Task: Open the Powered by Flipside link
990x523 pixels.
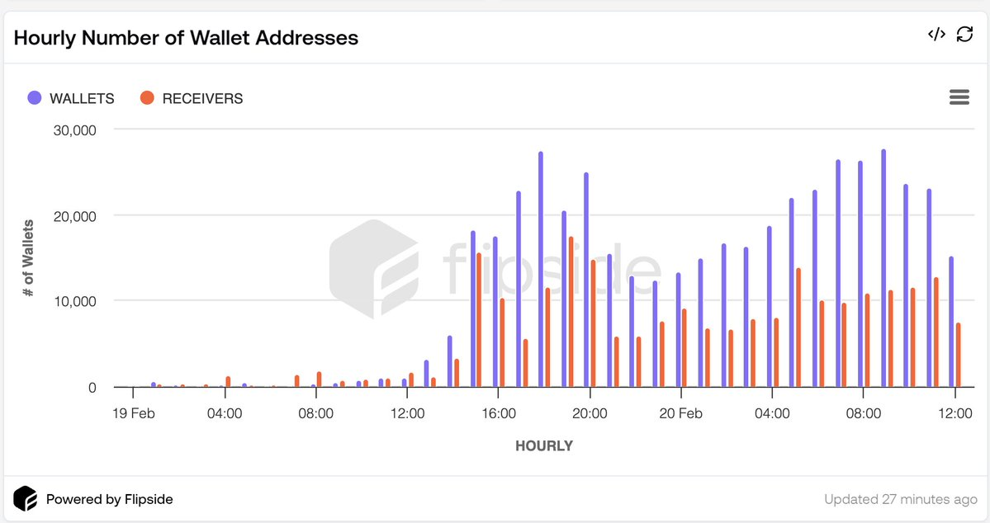Action: click(109, 499)
